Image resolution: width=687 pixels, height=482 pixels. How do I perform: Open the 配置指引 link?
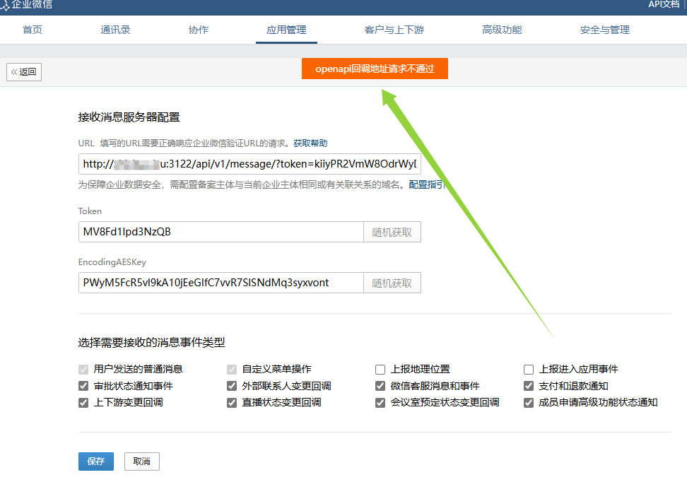point(427,185)
